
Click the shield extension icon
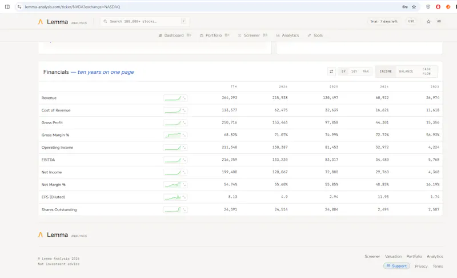pos(428,7)
